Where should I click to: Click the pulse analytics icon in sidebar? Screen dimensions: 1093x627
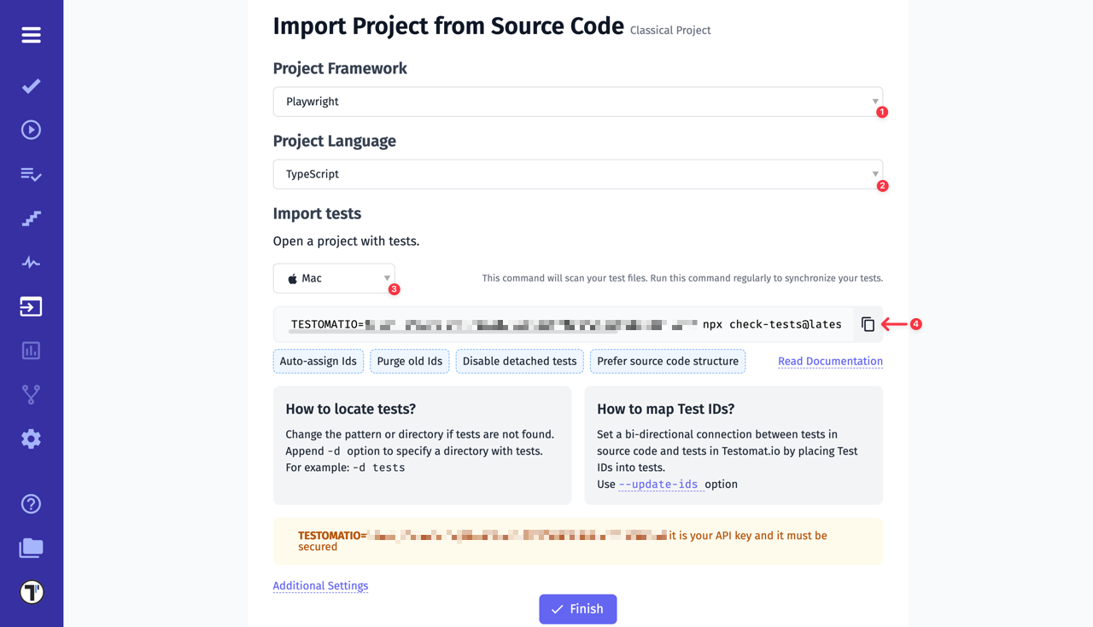[31, 262]
